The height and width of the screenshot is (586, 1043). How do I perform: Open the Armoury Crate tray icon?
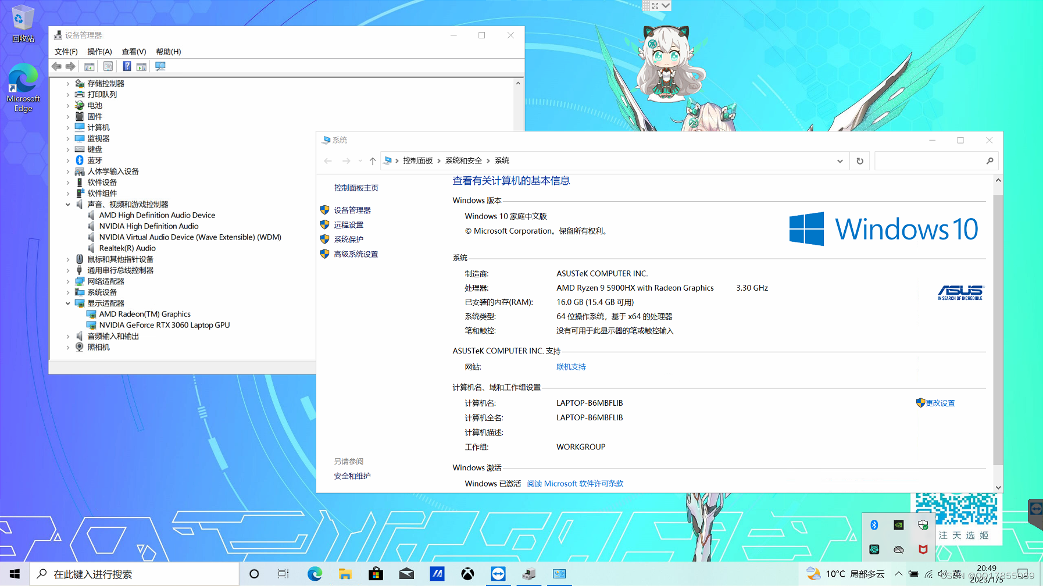coord(874,549)
